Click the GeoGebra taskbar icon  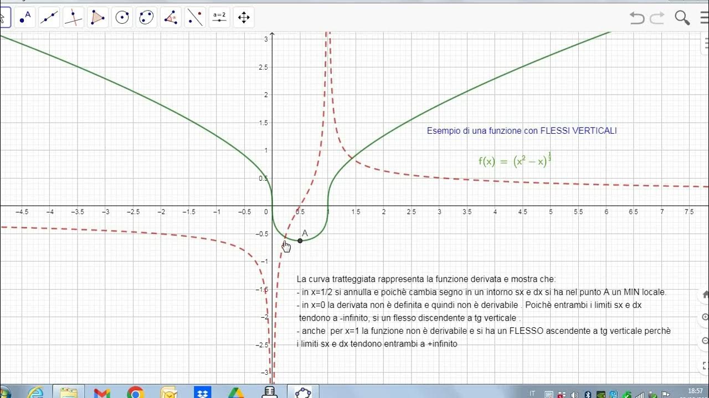click(303, 392)
